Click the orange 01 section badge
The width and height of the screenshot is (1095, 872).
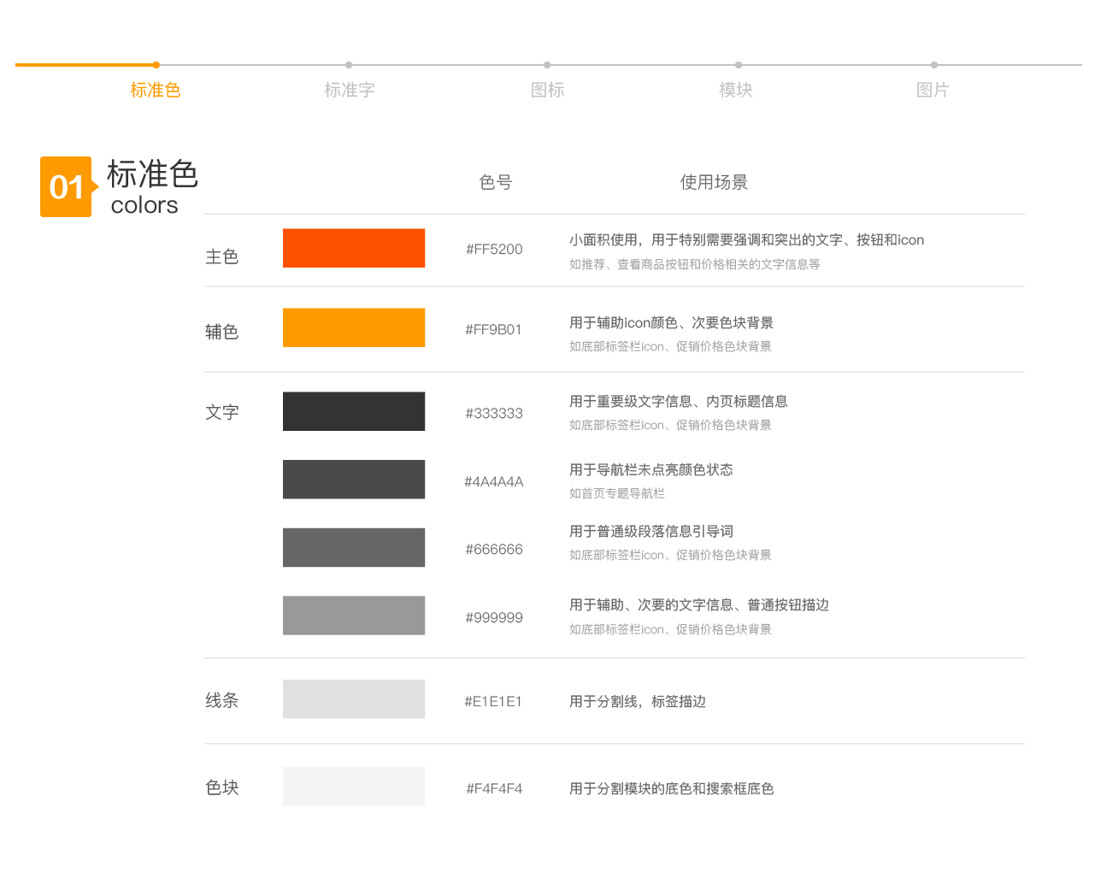click(x=68, y=186)
